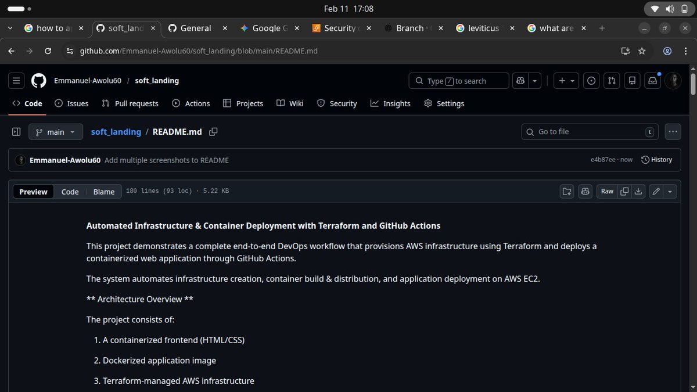Ask Copilot about this file icon
This screenshot has width=697, height=392.
pos(585,191)
